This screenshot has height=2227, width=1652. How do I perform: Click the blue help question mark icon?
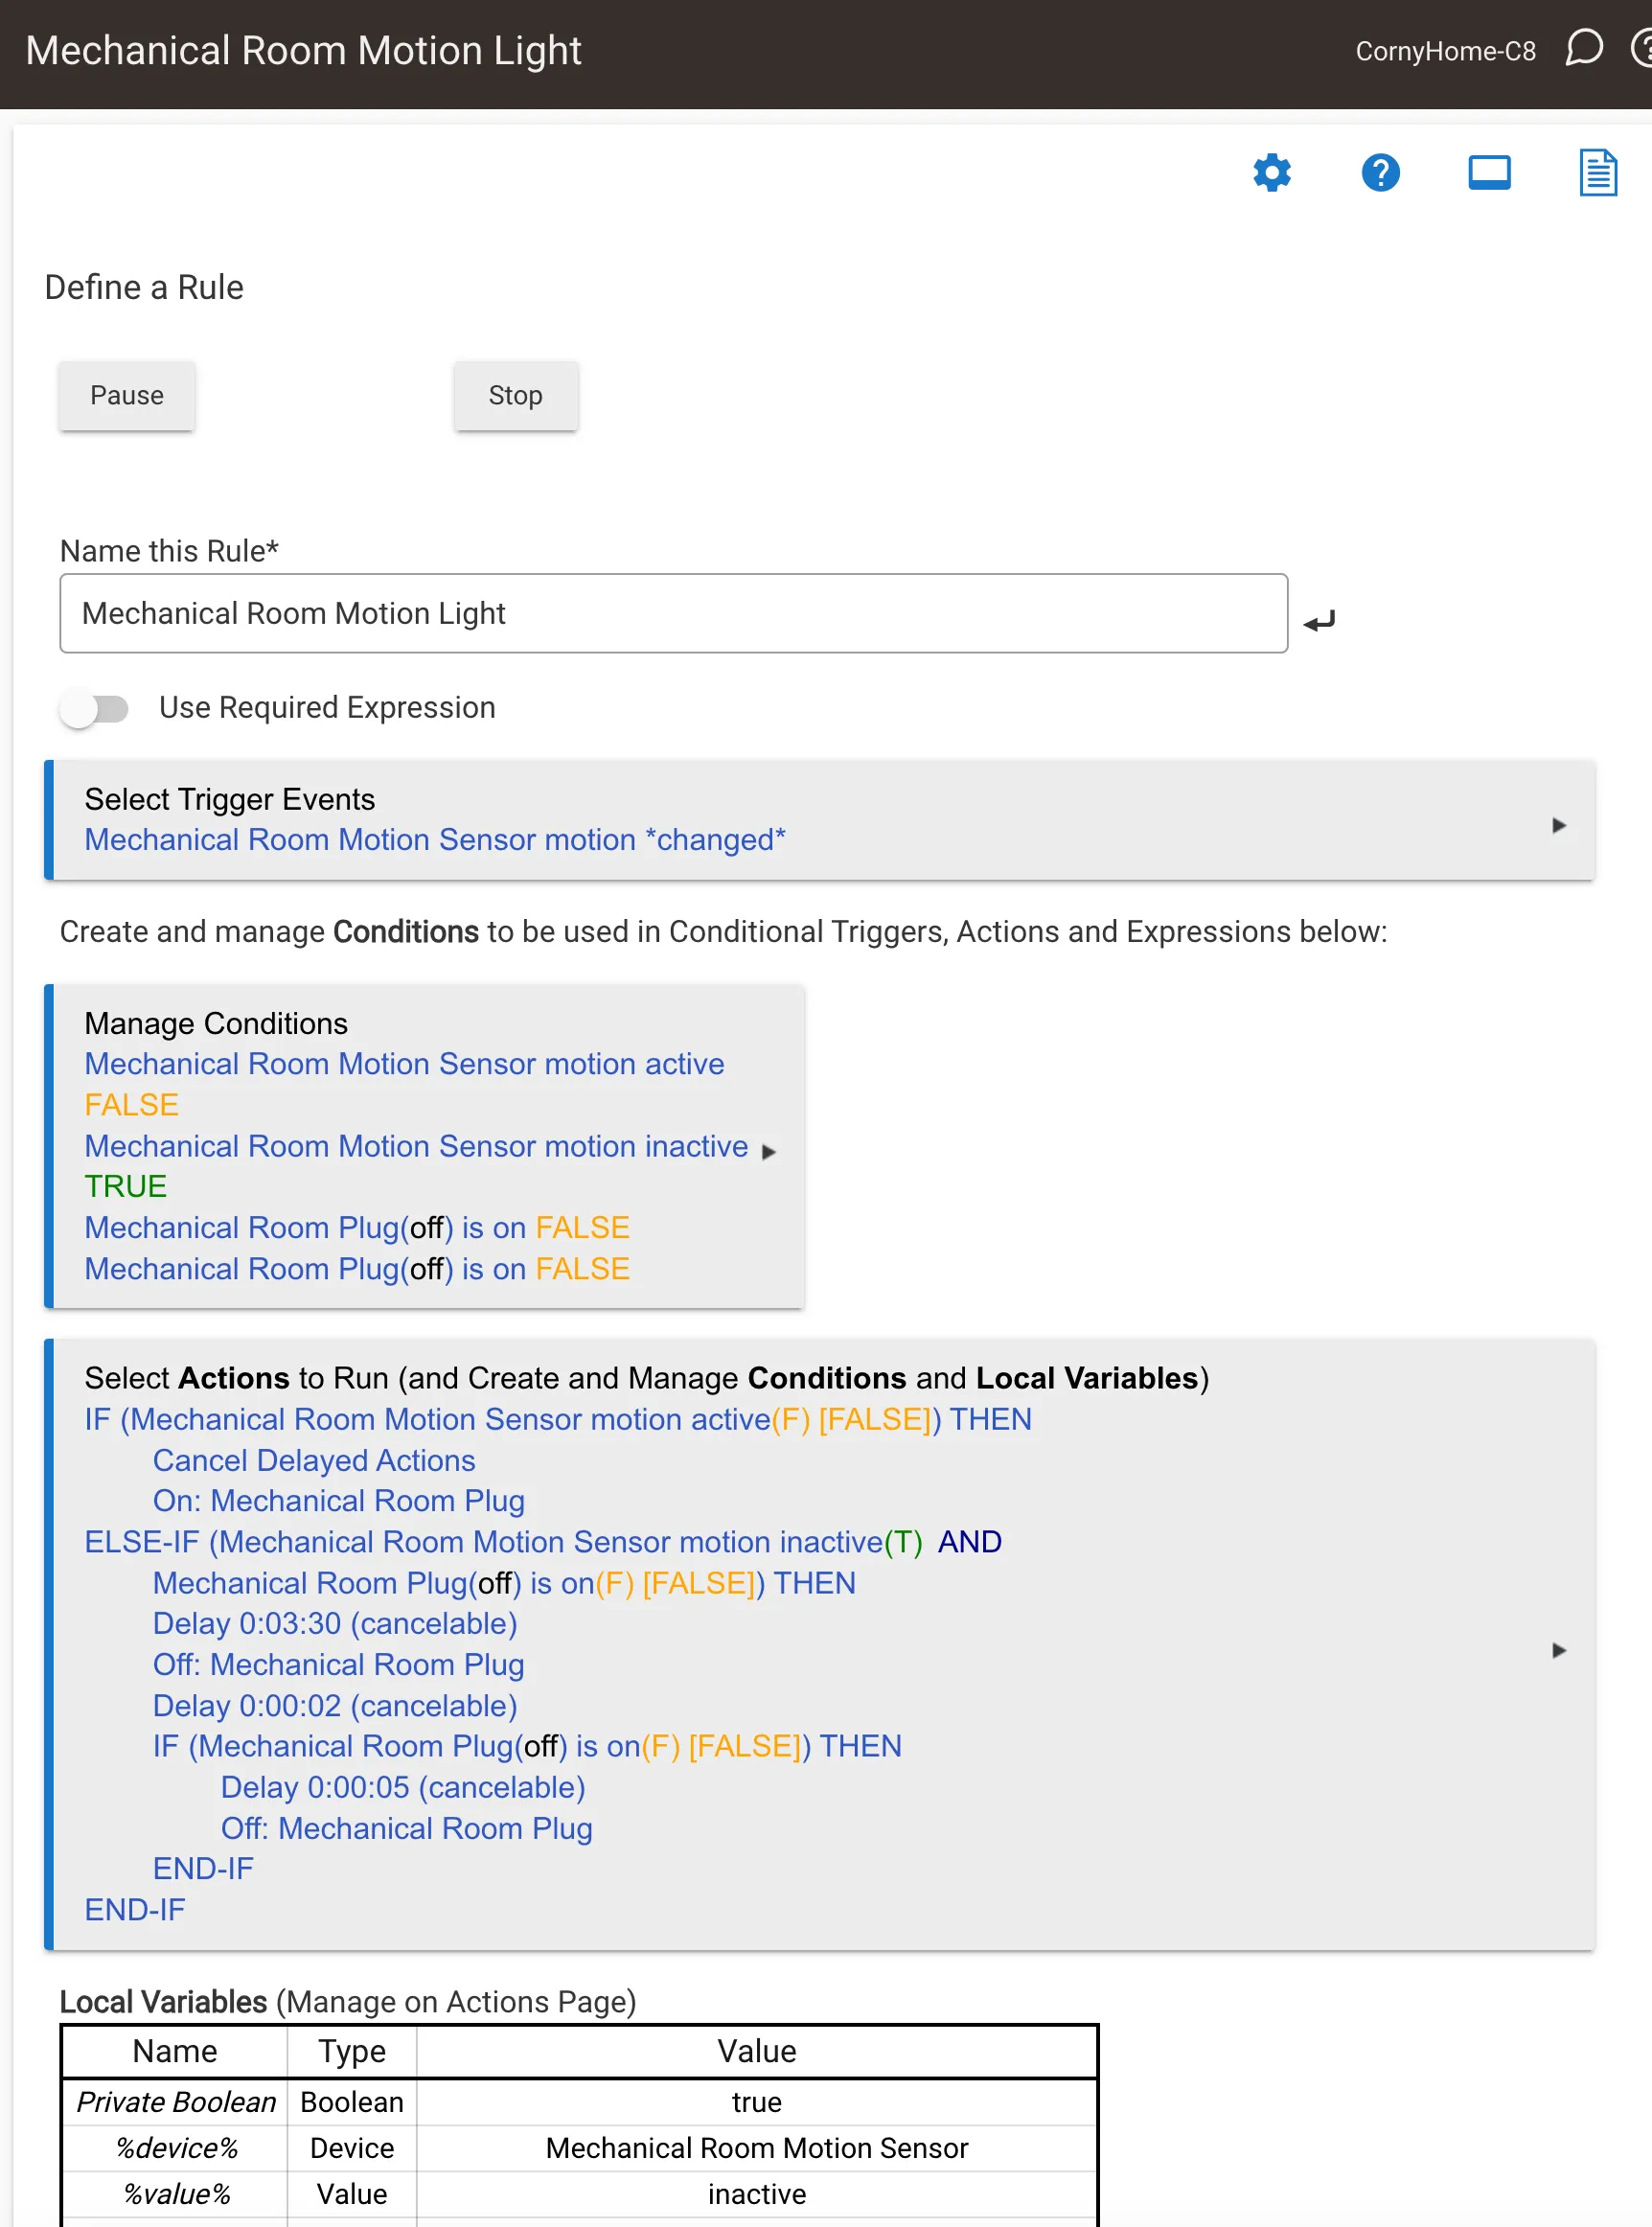(x=1380, y=173)
